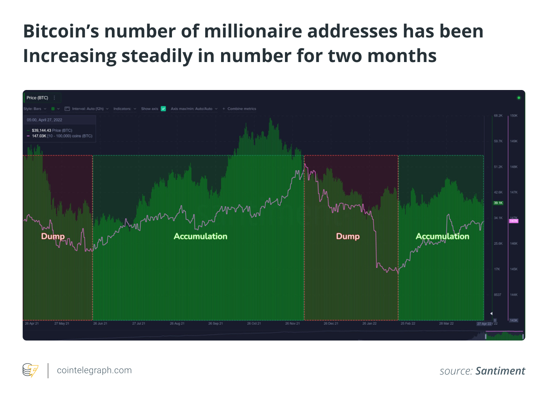Open the cointelegraph.com link
This screenshot has height=401, width=548.
tap(94, 370)
